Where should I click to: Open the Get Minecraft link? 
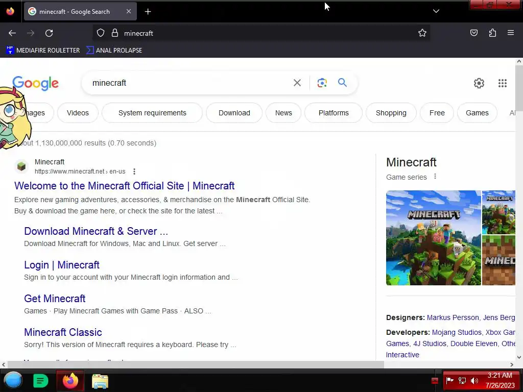click(x=55, y=298)
